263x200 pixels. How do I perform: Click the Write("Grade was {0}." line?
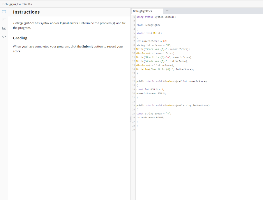pyautogui.click(x=162, y=61)
